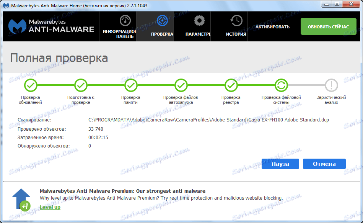
Task: Open the Level up link
Action: click(x=50, y=207)
